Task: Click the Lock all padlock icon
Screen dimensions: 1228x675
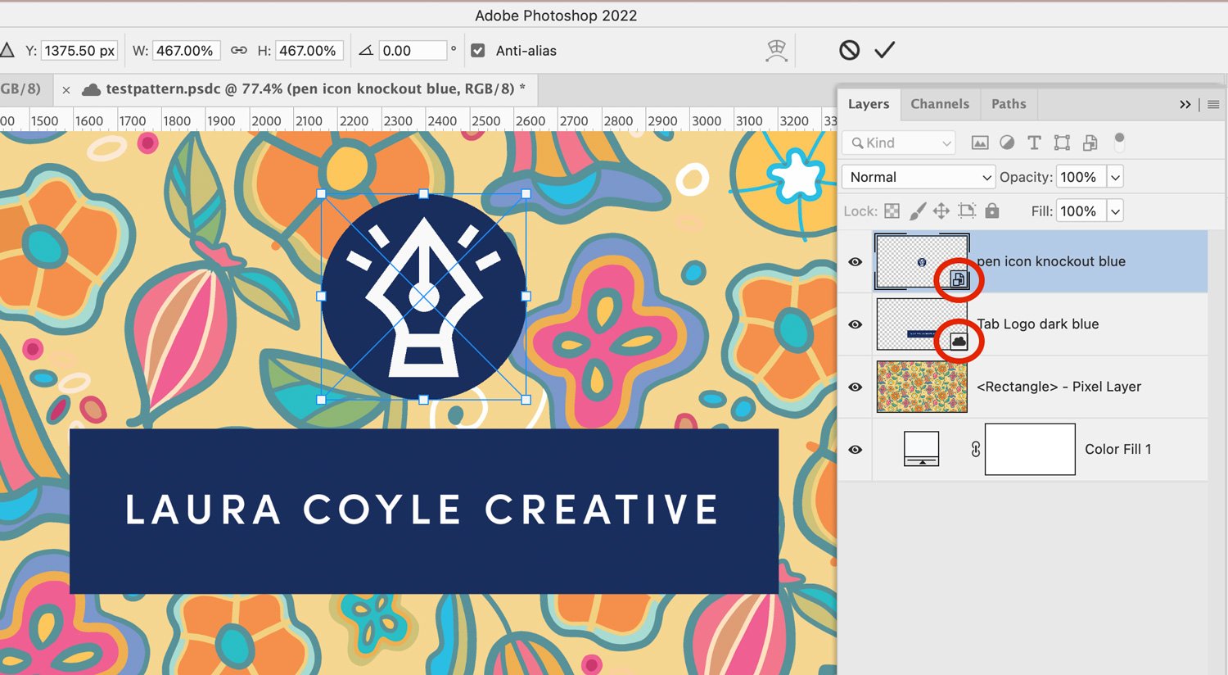Action: point(991,211)
